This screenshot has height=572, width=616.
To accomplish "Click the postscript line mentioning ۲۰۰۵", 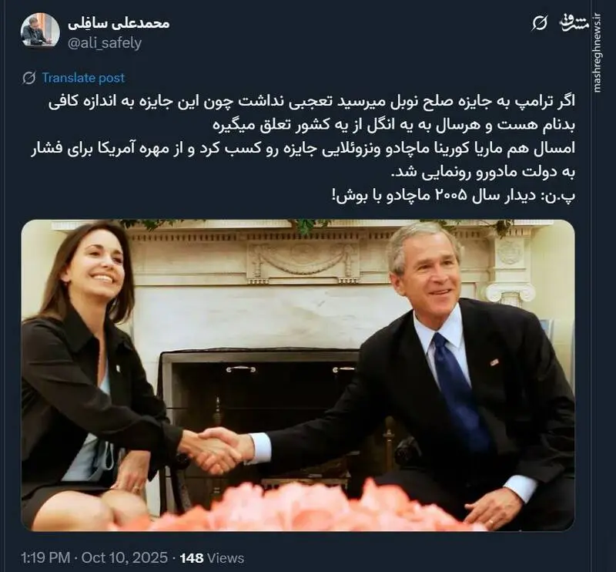I will point(454,196).
